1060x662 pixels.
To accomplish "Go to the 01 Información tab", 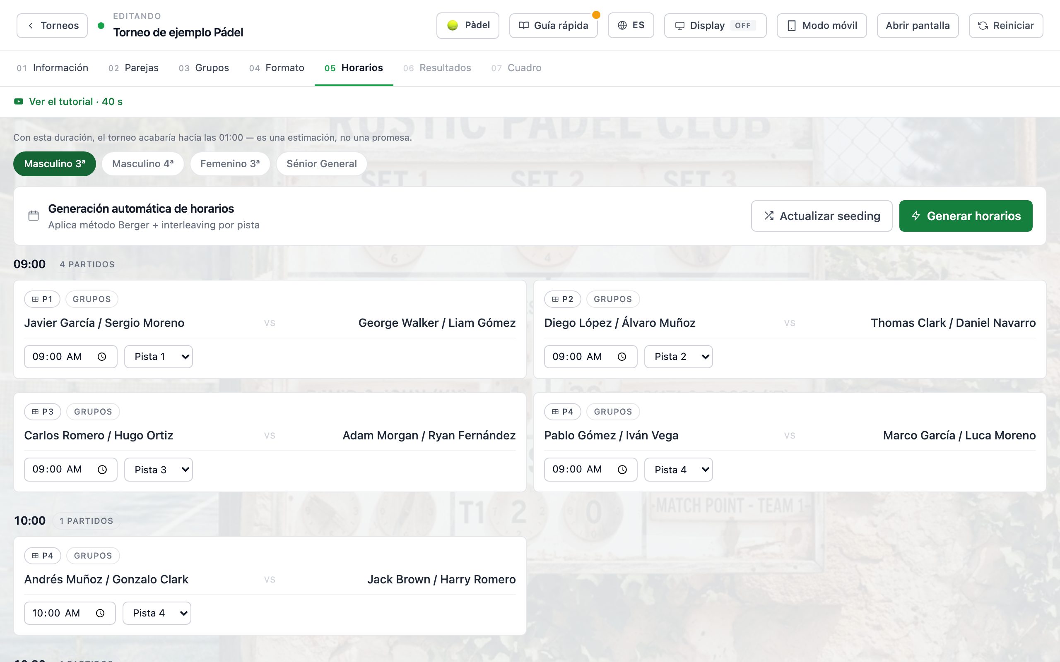I will [x=53, y=68].
